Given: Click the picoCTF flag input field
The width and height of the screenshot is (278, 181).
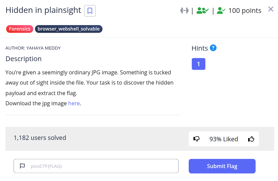Looking at the screenshot, I should [102, 166].
